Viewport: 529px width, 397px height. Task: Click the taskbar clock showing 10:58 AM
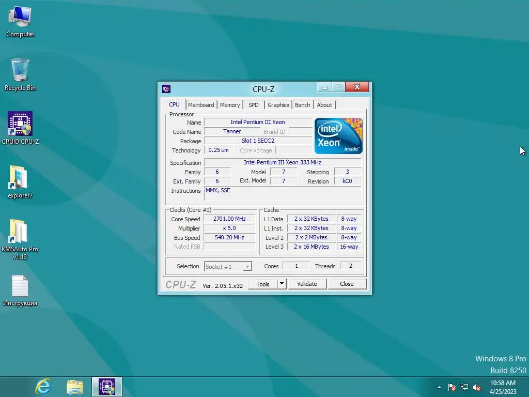(503, 387)
